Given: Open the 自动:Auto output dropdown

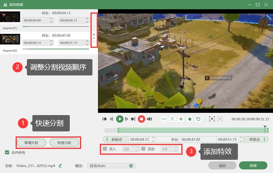Looking at the screenshot, I should (x=111, y=166).
